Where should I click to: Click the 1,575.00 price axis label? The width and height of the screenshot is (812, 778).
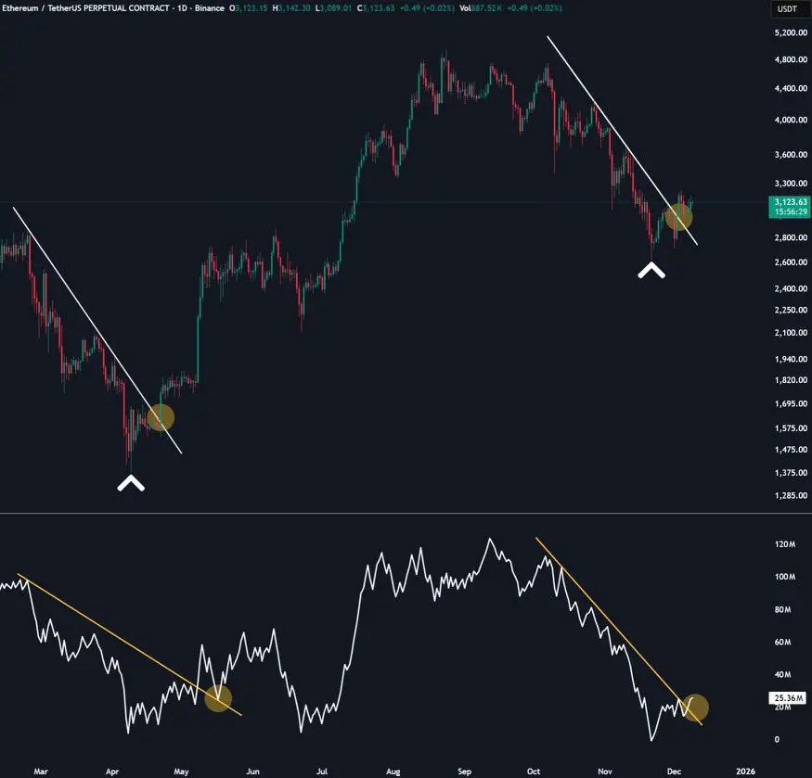click(791, 428)
